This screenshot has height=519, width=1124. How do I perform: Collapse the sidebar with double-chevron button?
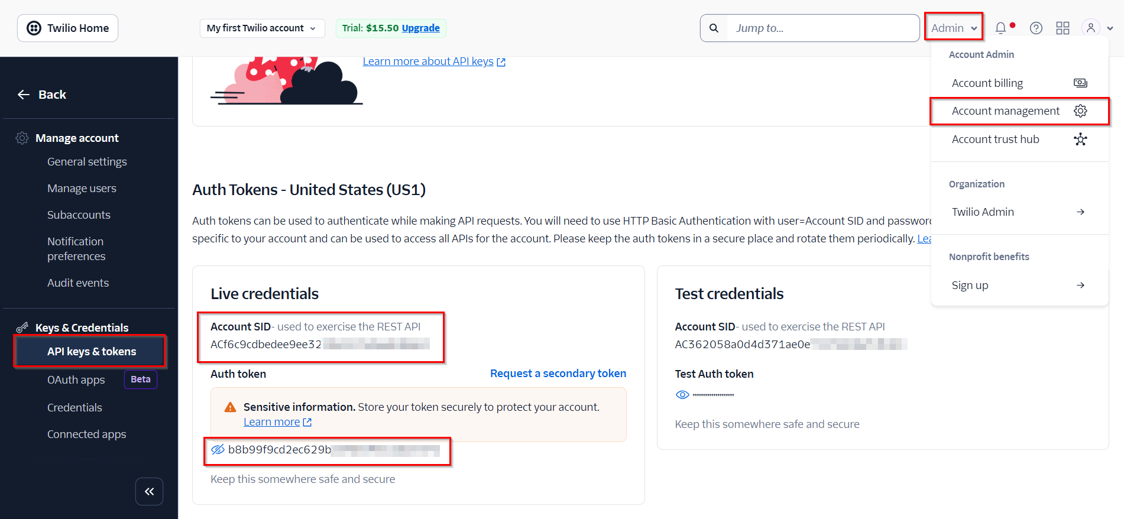coord(149,491)
